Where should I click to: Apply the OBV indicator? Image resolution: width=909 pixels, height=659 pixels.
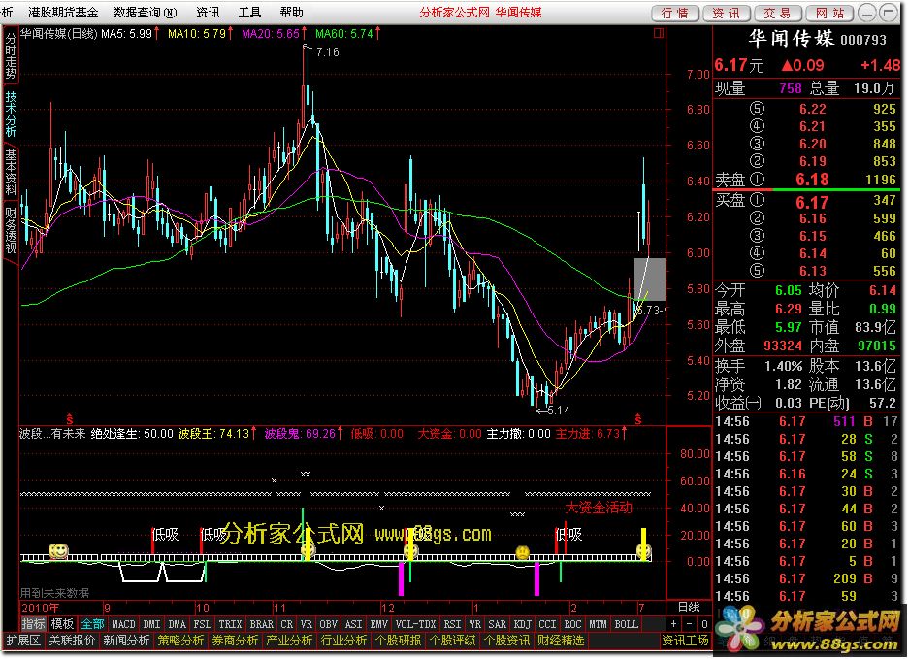(x=328, y=625)
